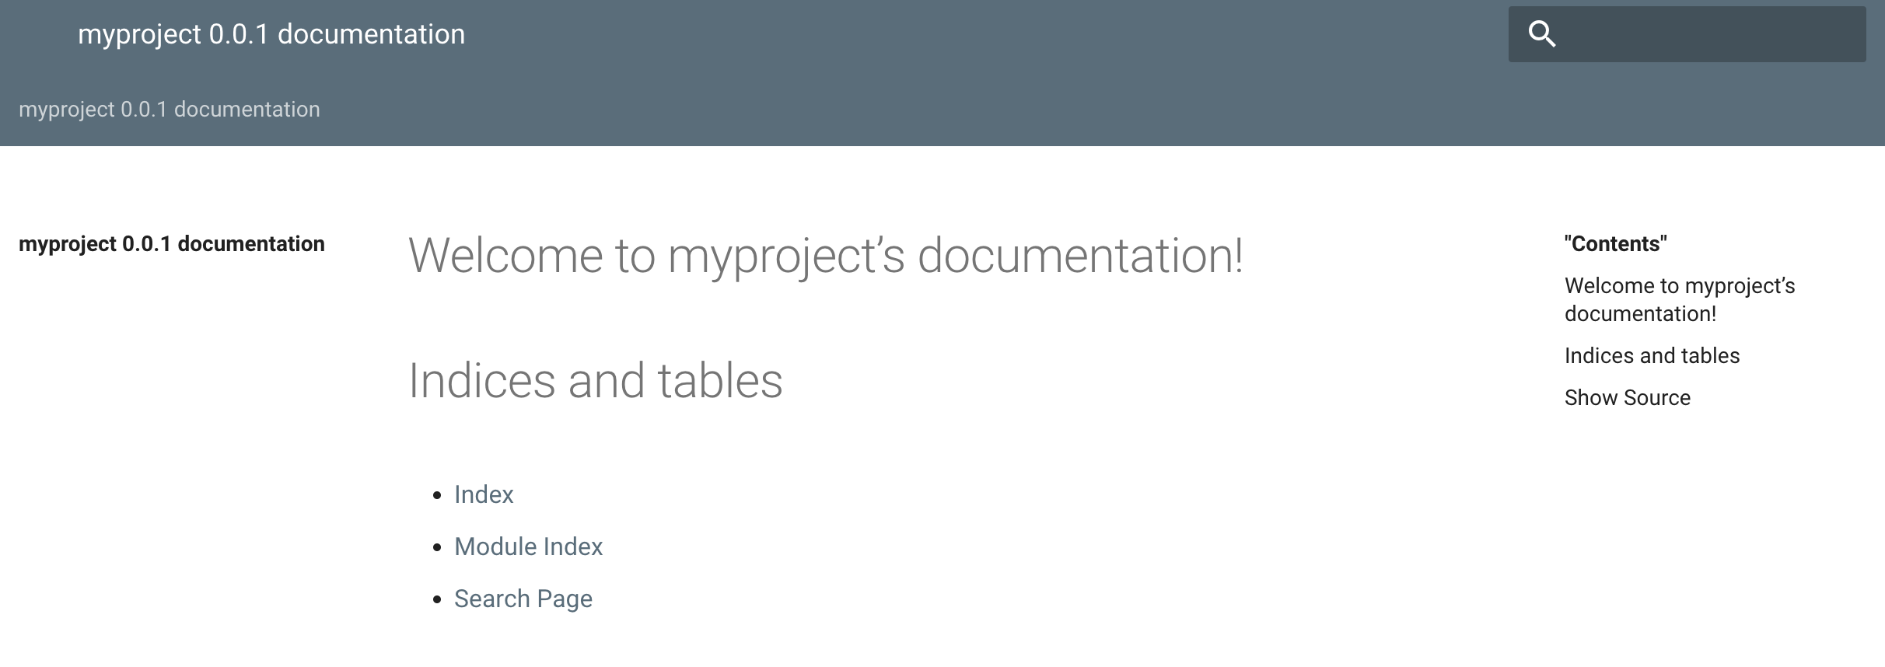Click the large Welcome to myproject's documentation heading
The width and height of the screenshot is (1885, 667).
[x=826, y=255]
